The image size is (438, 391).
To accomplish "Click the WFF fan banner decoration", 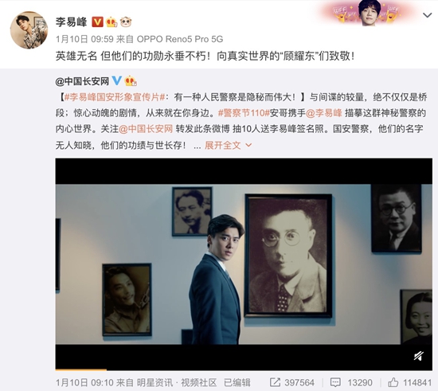I will [x=367, y=14].
